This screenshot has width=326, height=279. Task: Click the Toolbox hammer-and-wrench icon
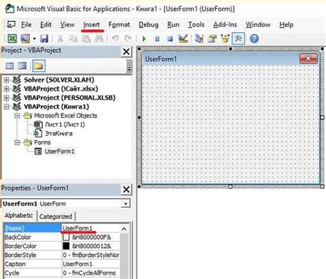pos(238,38)
